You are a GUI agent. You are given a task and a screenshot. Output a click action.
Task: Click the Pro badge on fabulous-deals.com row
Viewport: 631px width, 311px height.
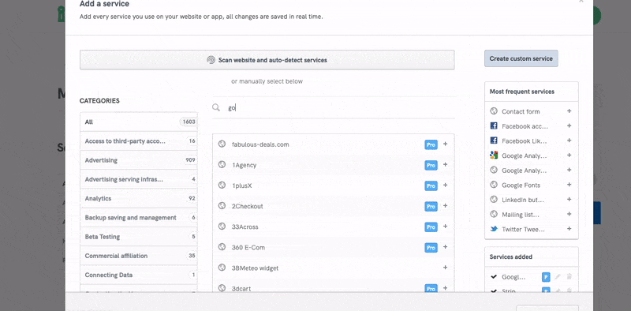coord(431,144)
